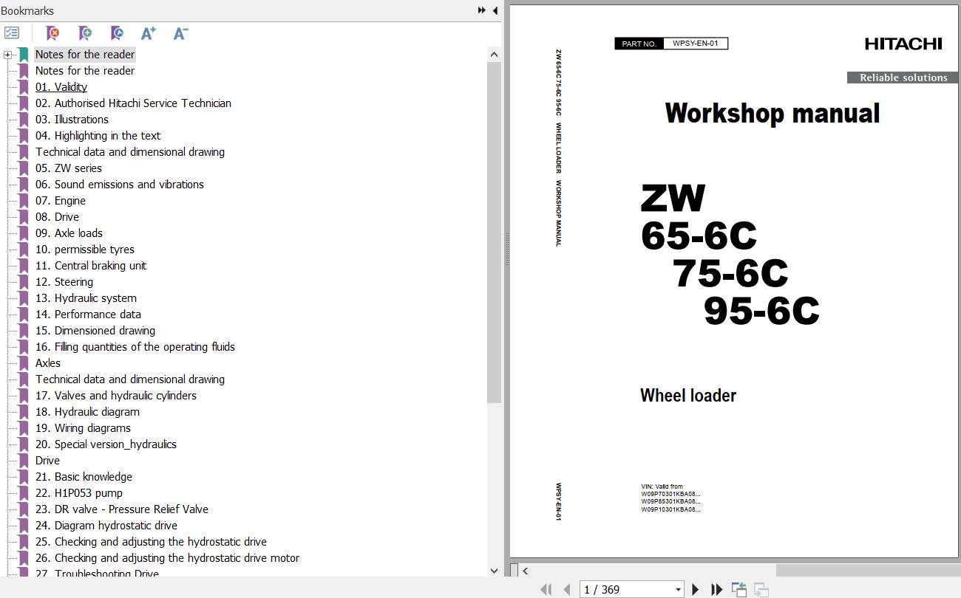This screenshot has width=961, height=598.
Task: Go to the 12. Steering bookmark
Action: [x=64, y=282]
